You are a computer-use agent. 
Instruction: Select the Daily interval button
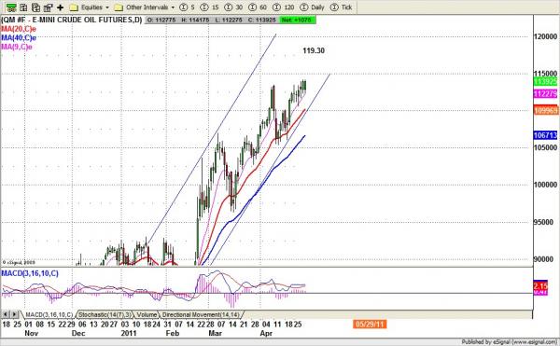click(312, 7)
